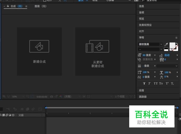Take snapshot with the camera icon
Screen dimensions: 181x134
point(52,97)
